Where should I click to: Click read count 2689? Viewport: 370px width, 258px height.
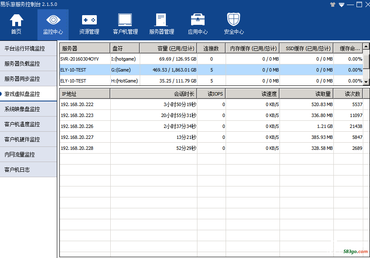[357, 148]
